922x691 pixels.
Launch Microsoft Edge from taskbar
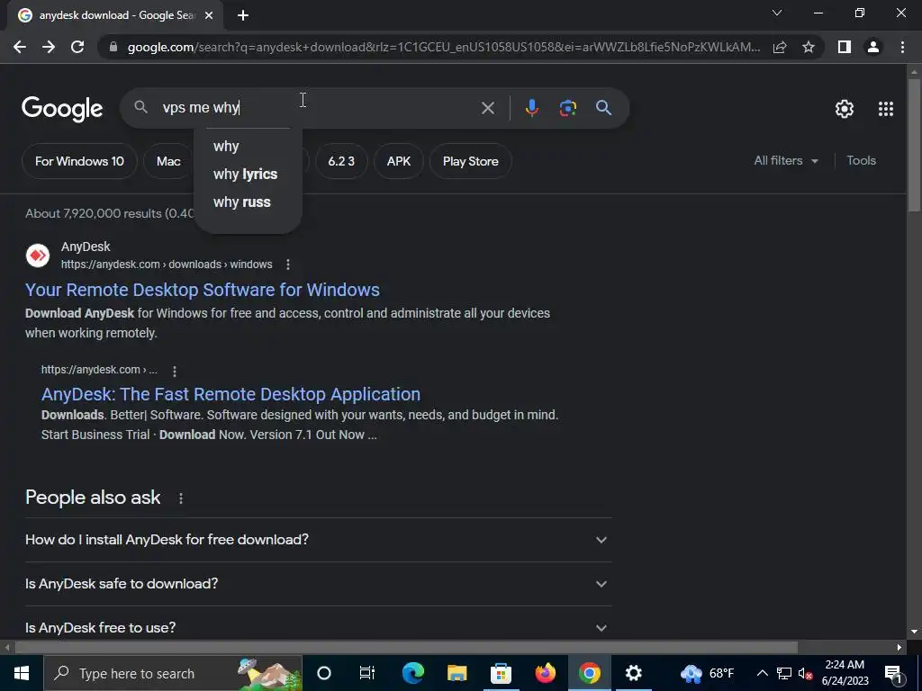point(412,673)
